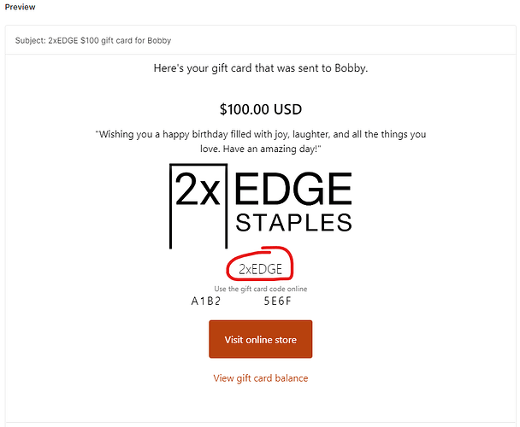
Task: Click the large EDGE word in logo
Action: pyautogui.click(x=292, y=190)
